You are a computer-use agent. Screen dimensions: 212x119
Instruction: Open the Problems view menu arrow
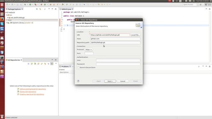point(203,66)
